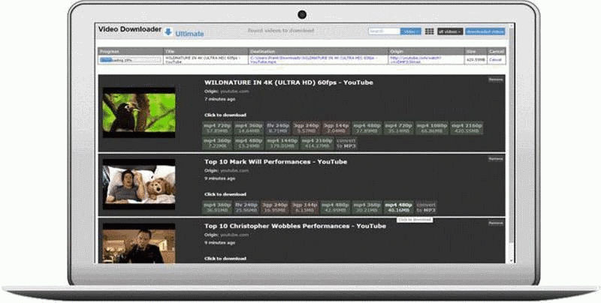Download WILDNATURE mp4 2160p 414.27MB format

click(x=317, y=143)
